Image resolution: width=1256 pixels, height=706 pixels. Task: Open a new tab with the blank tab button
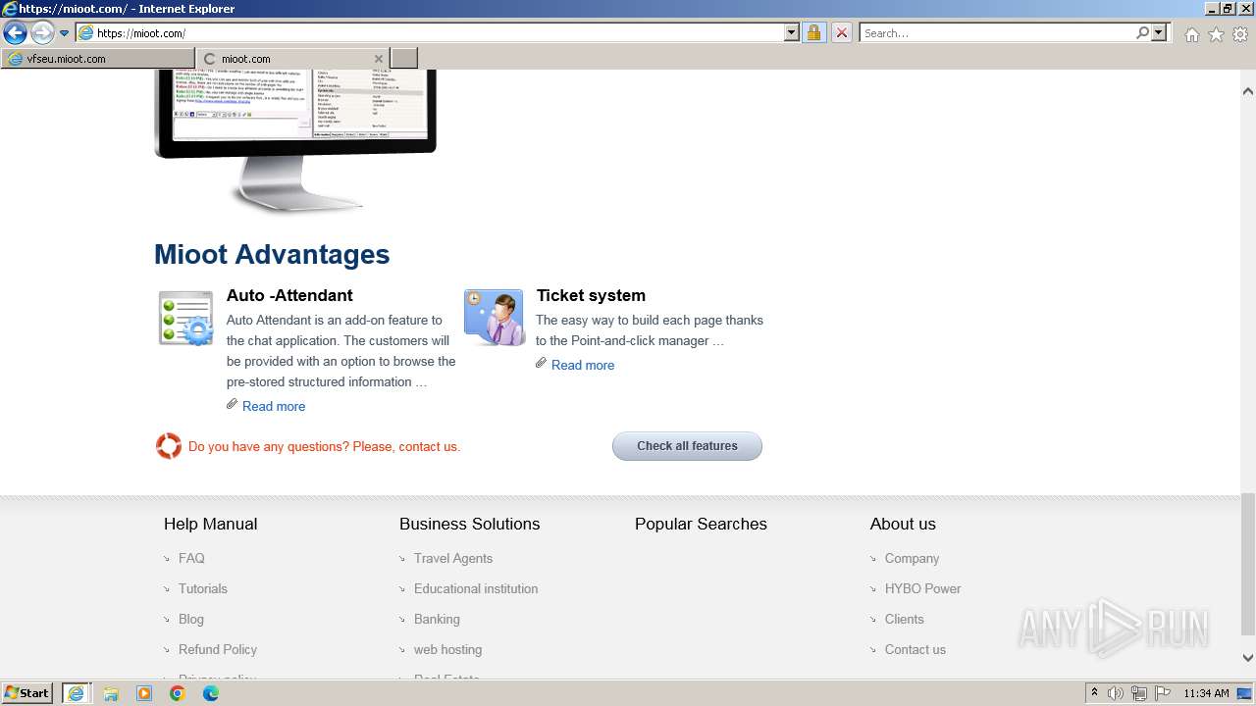click(x=404, y=59)
